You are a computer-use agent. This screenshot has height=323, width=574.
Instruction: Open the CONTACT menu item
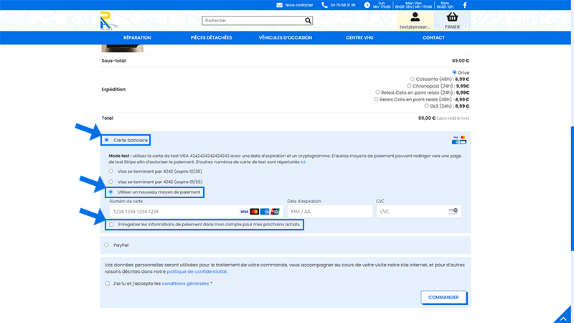pos(434,38)
